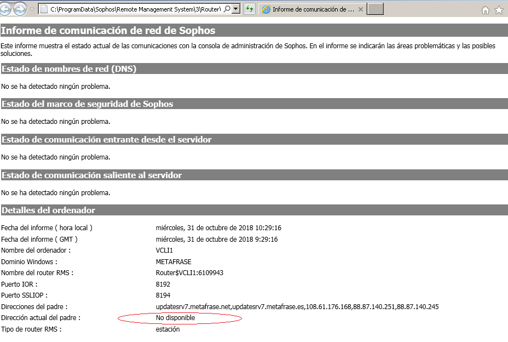The height and width of the screenshot is (342, 508).
Task: Close the Informe de comunicación tab
Action: click(361, 9)
